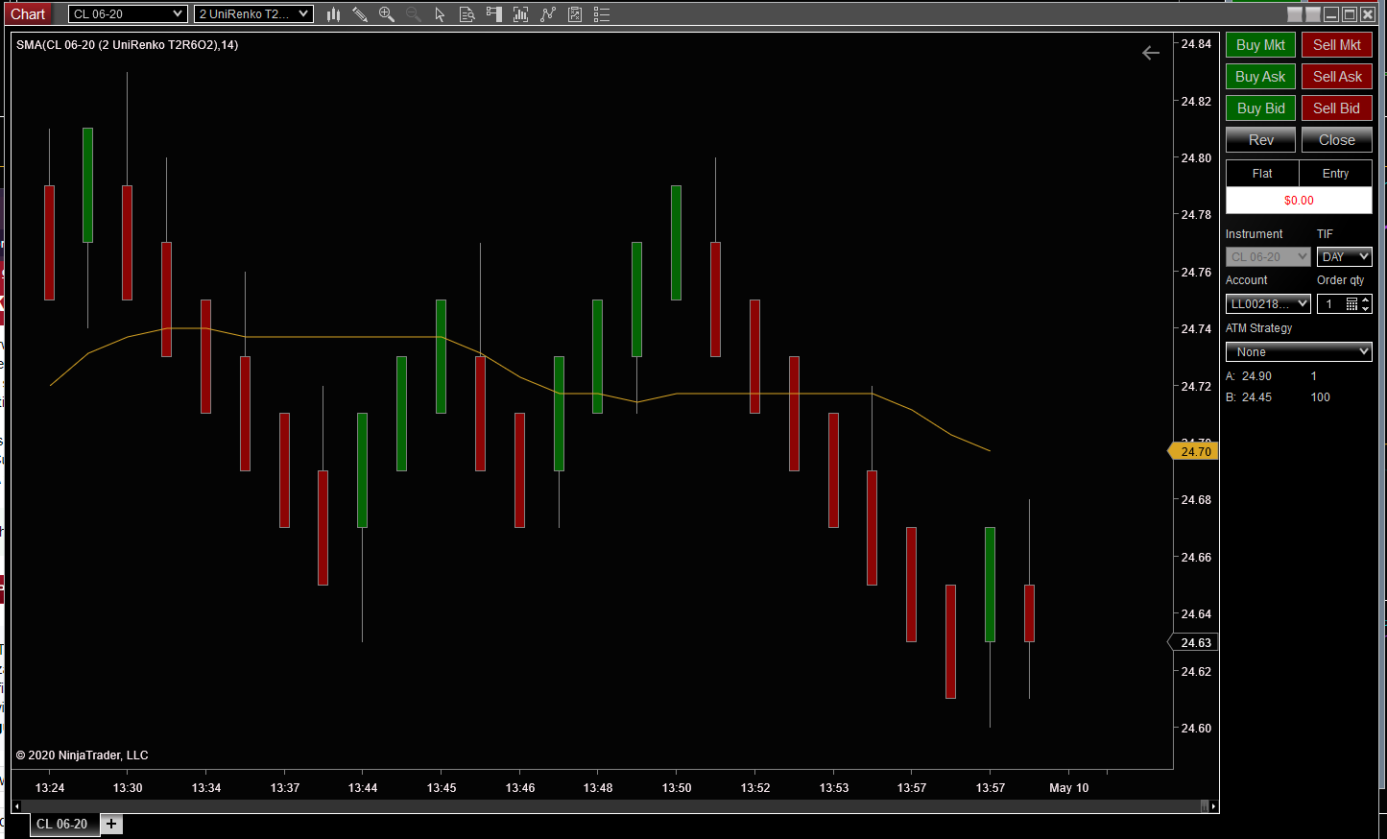1387x839 pixels.
Task: Open the CL 06-20 instrument selector dropdown
Action: coord(128,14)
